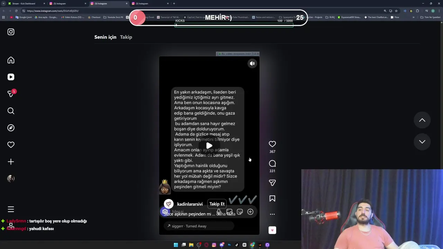Open the Google Çeviri bookmark
The image size is (443, 249).
pos(24,17)
